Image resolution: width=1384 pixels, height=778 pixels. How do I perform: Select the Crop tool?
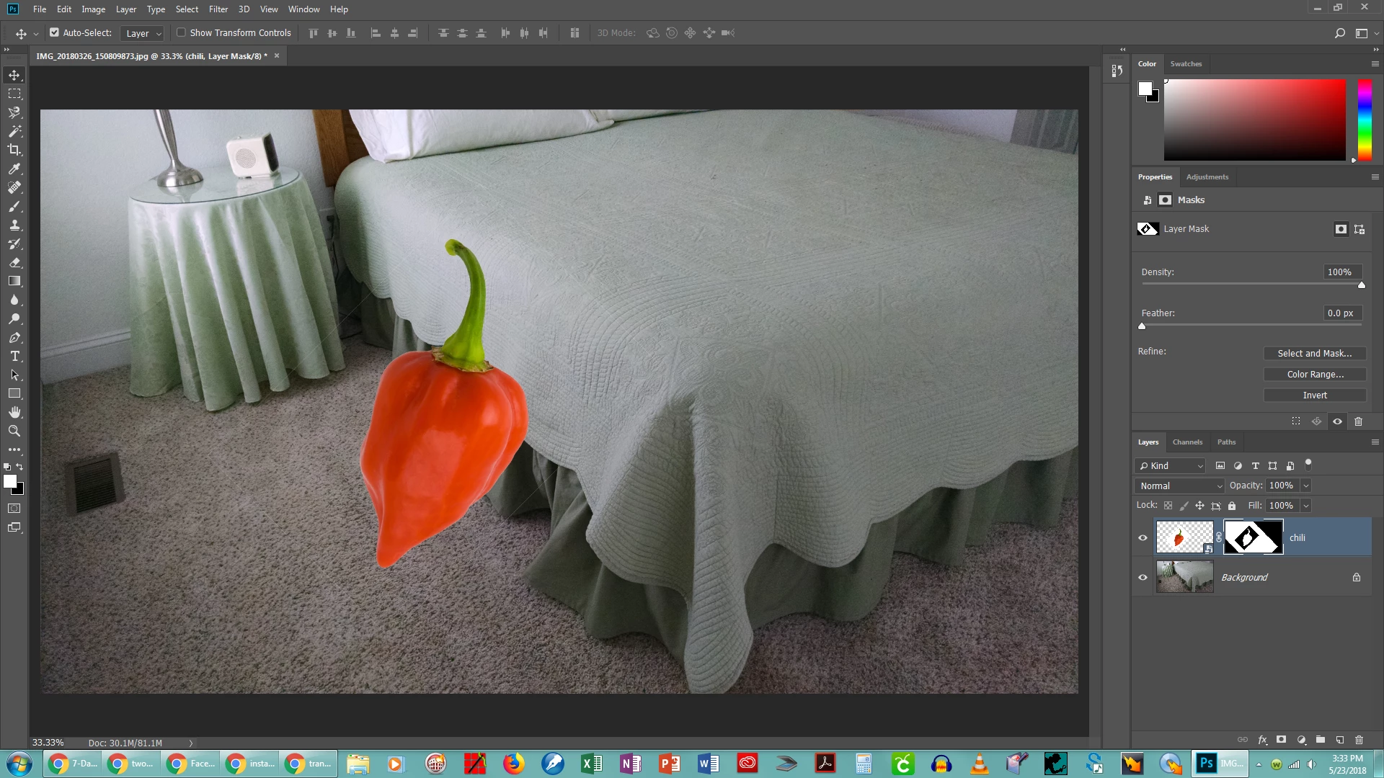coord(14,150)
